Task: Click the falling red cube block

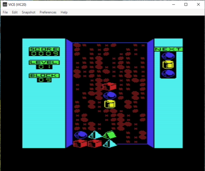Action: coord(109,87)
